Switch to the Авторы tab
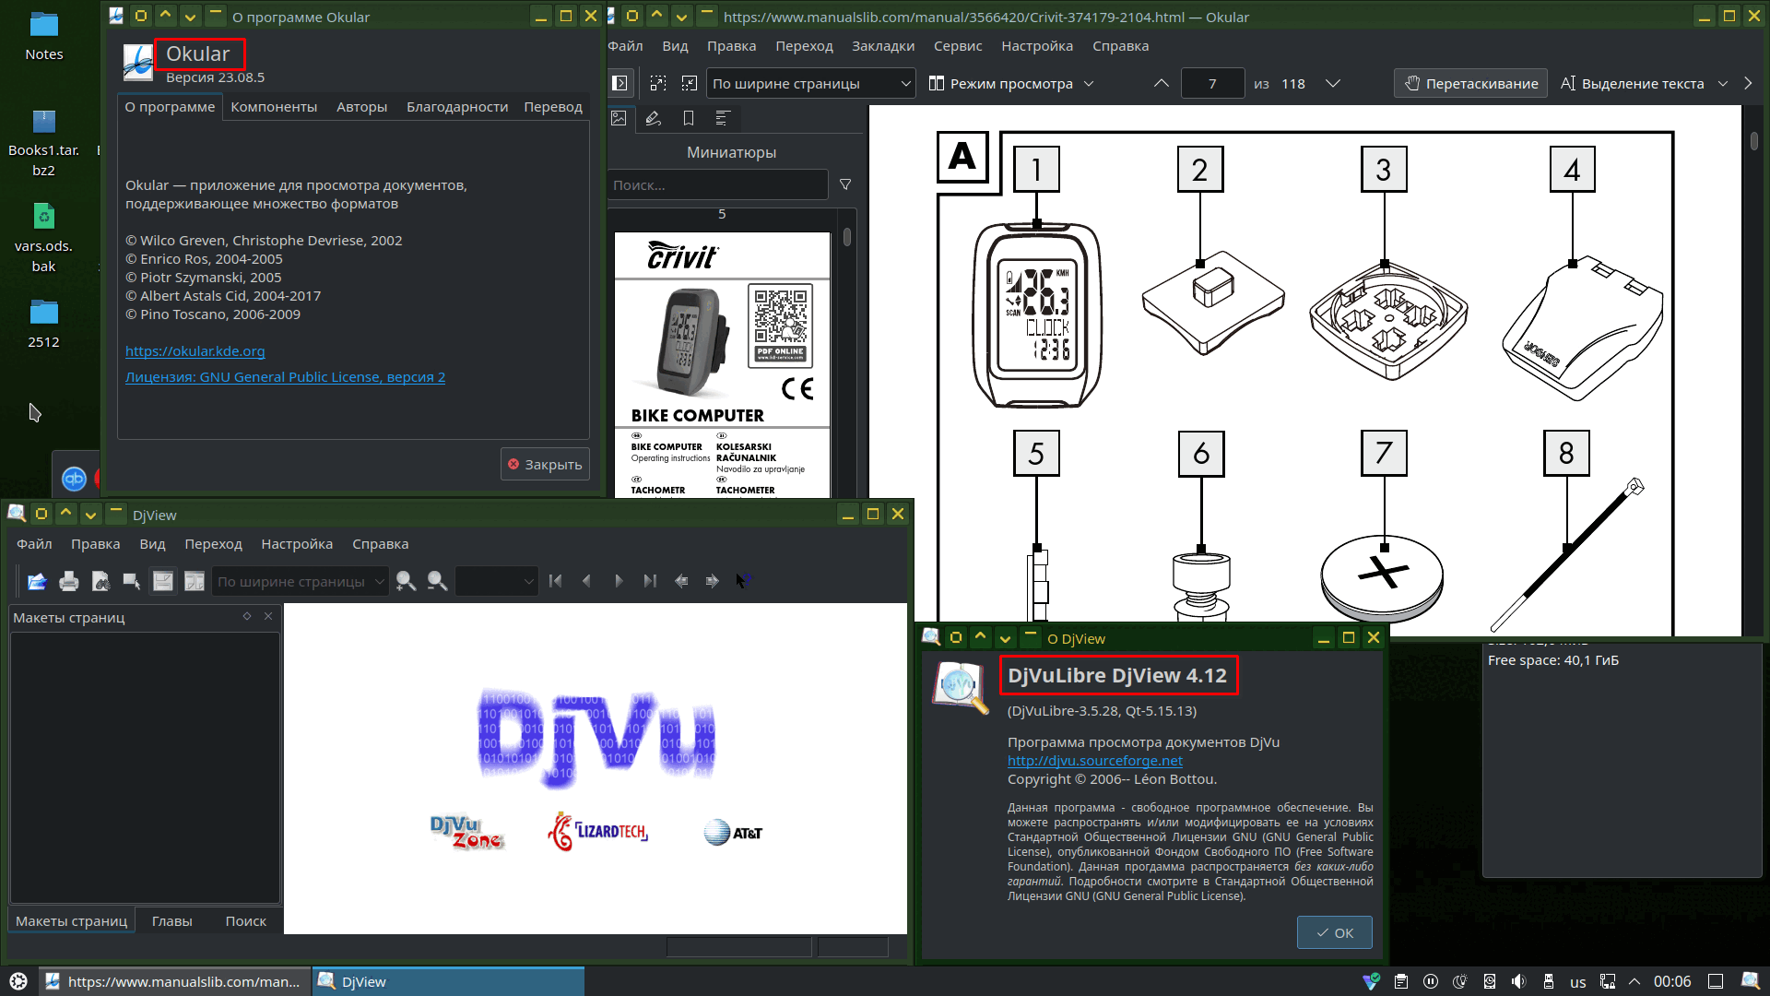Screen dimensions: 1770x996 click(361, 107)
